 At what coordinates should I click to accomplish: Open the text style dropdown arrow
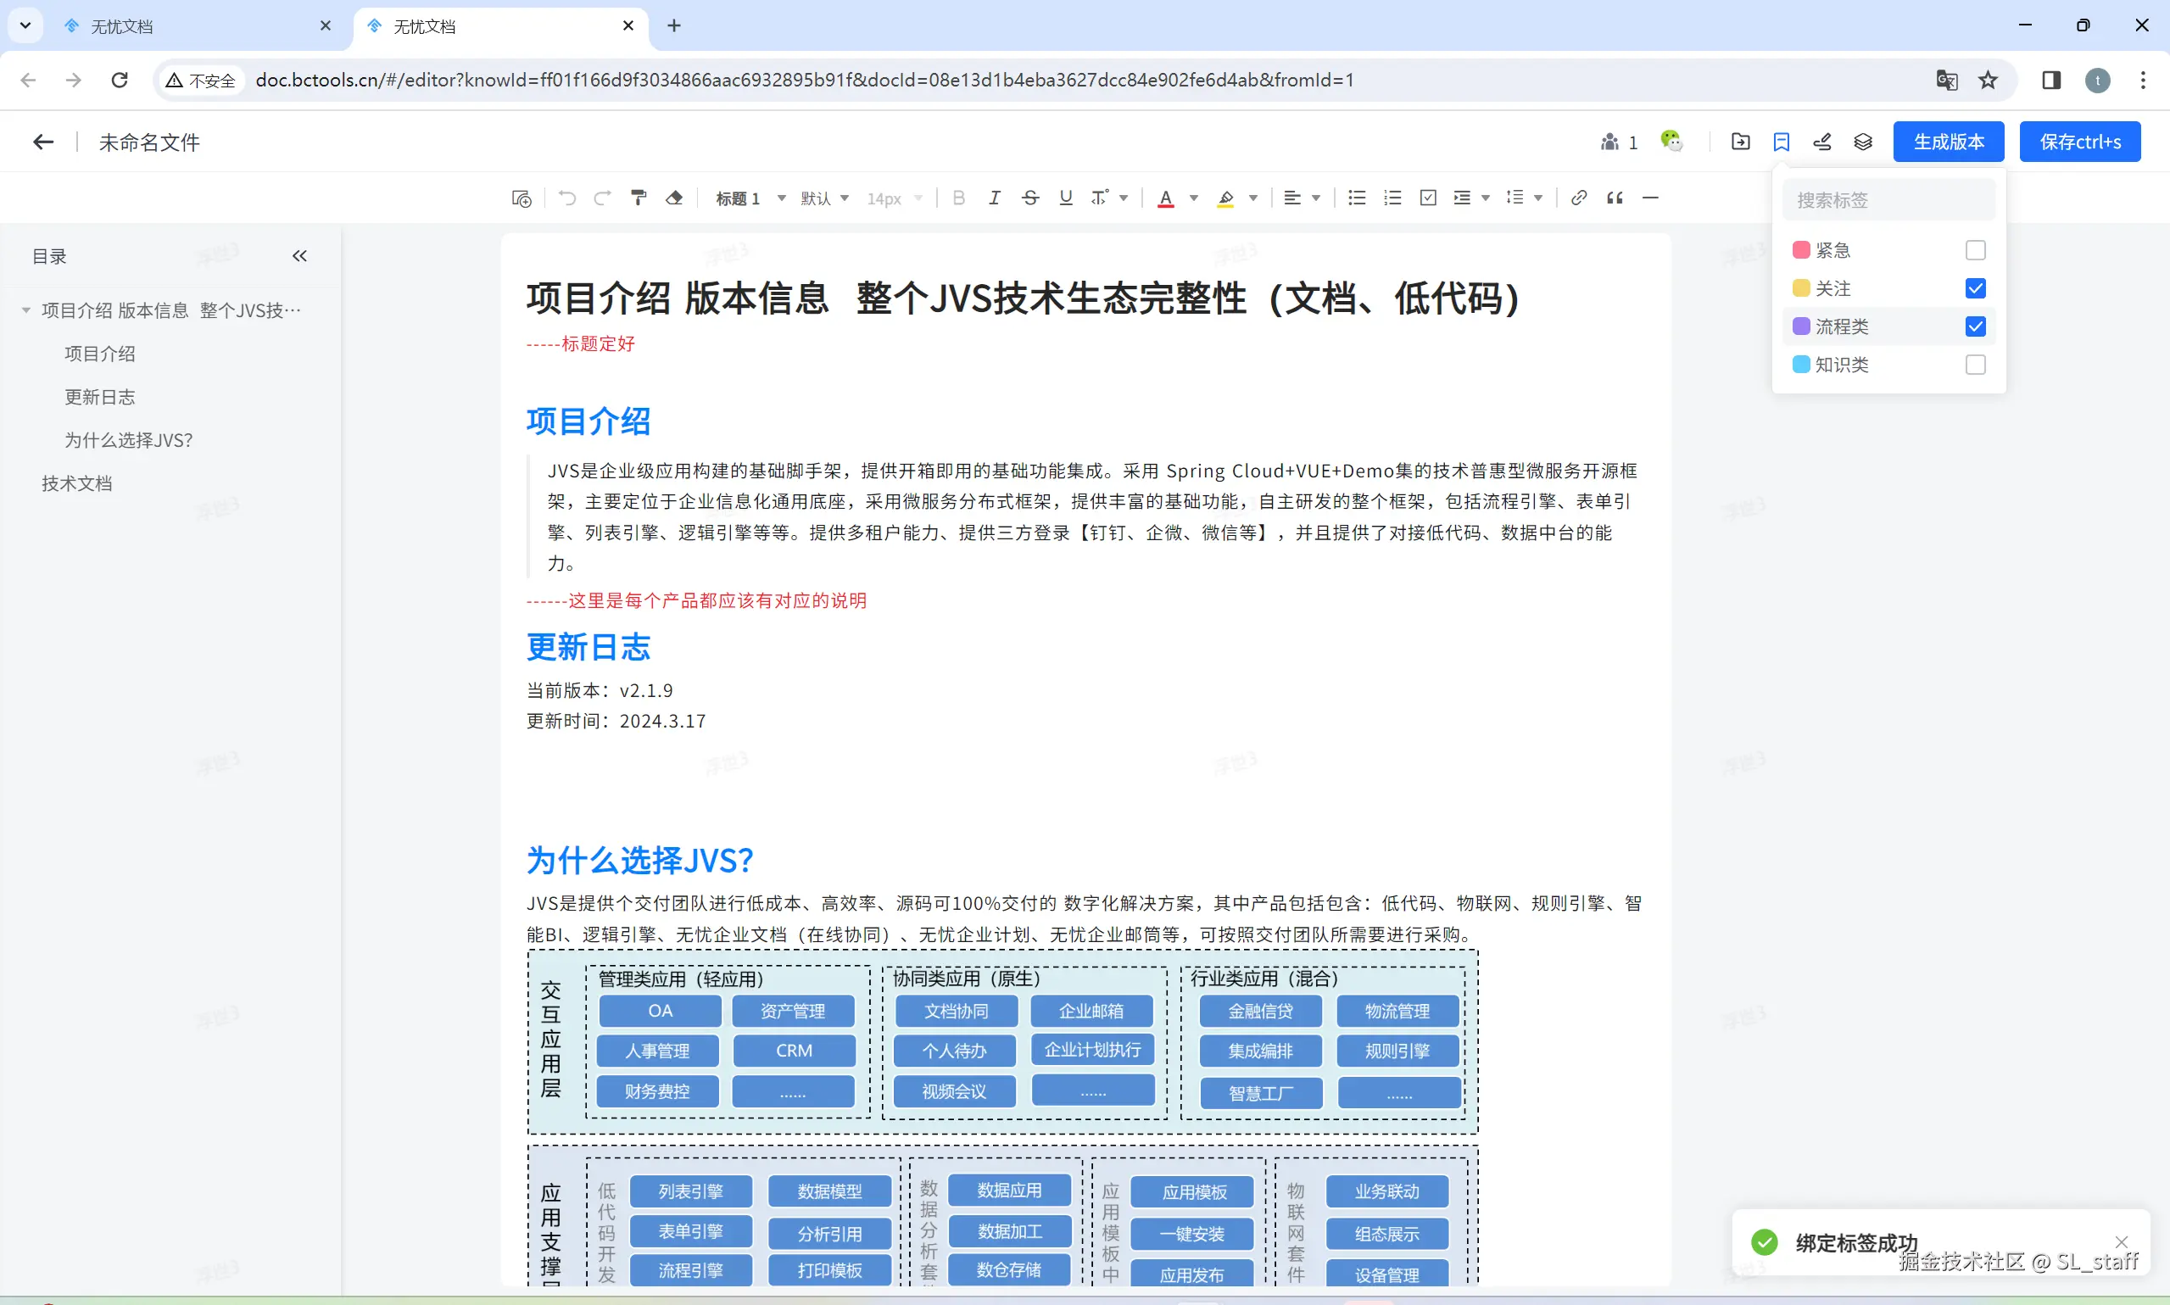pos(1124,198)
